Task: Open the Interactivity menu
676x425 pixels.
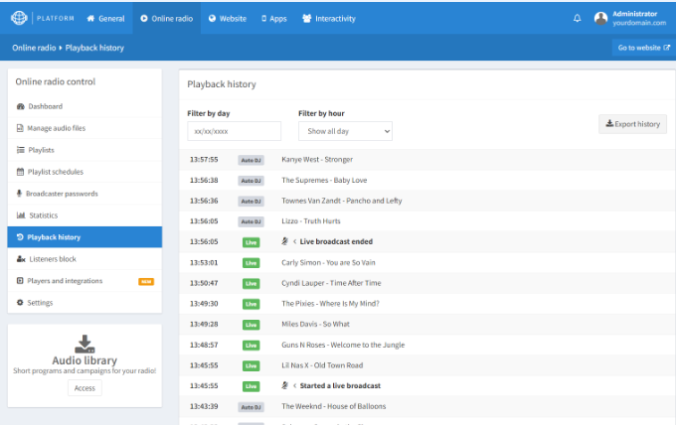Action: coord(329,19)
